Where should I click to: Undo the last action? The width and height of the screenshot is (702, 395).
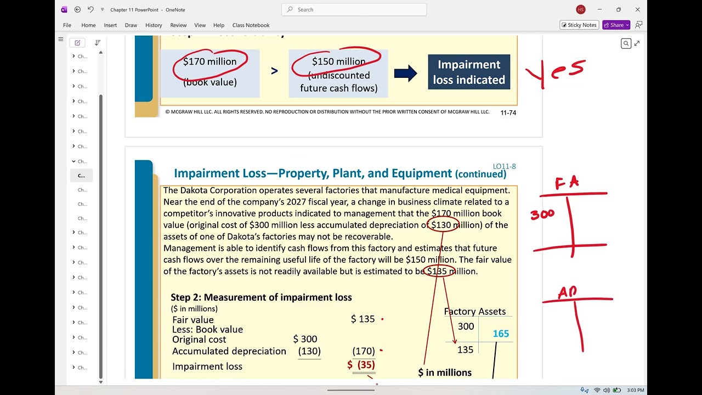coord(90,9)
